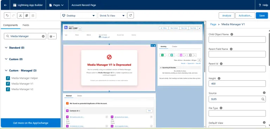Click the move handle on selected component
This screenshot has height=129, width=270.
152,46
